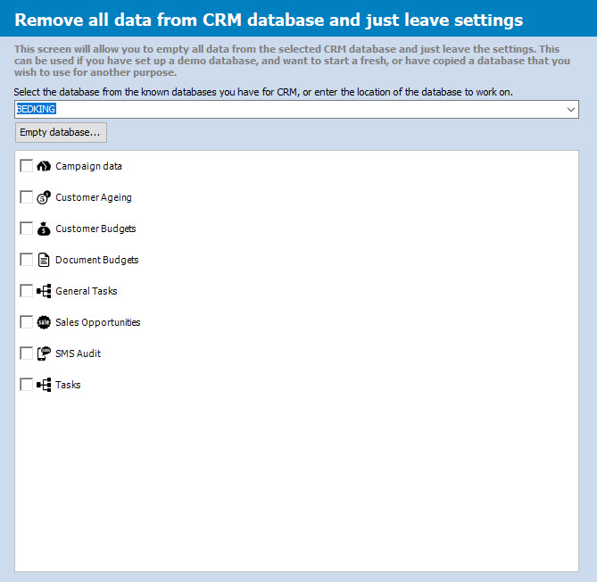Click the SMS Audit phone icon
Screen dimensions: 597x582
pos(44,353)
